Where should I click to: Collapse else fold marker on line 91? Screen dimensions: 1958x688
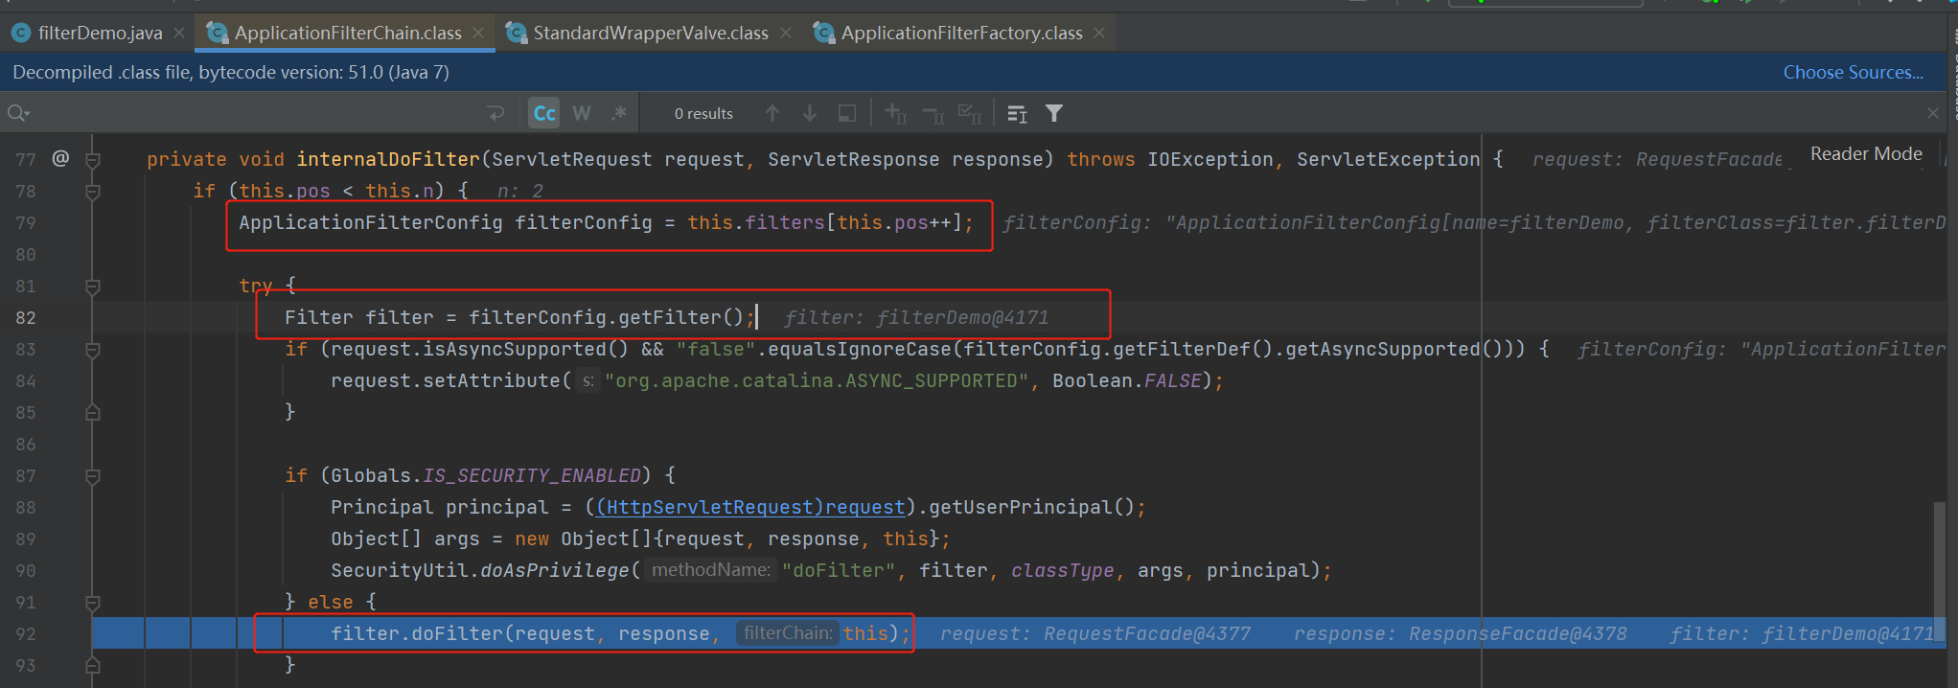(93, 603)
